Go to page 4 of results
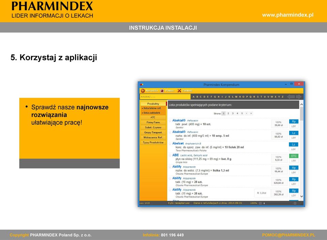The width and height of the screenshot is (327, 240). point(237,114)
